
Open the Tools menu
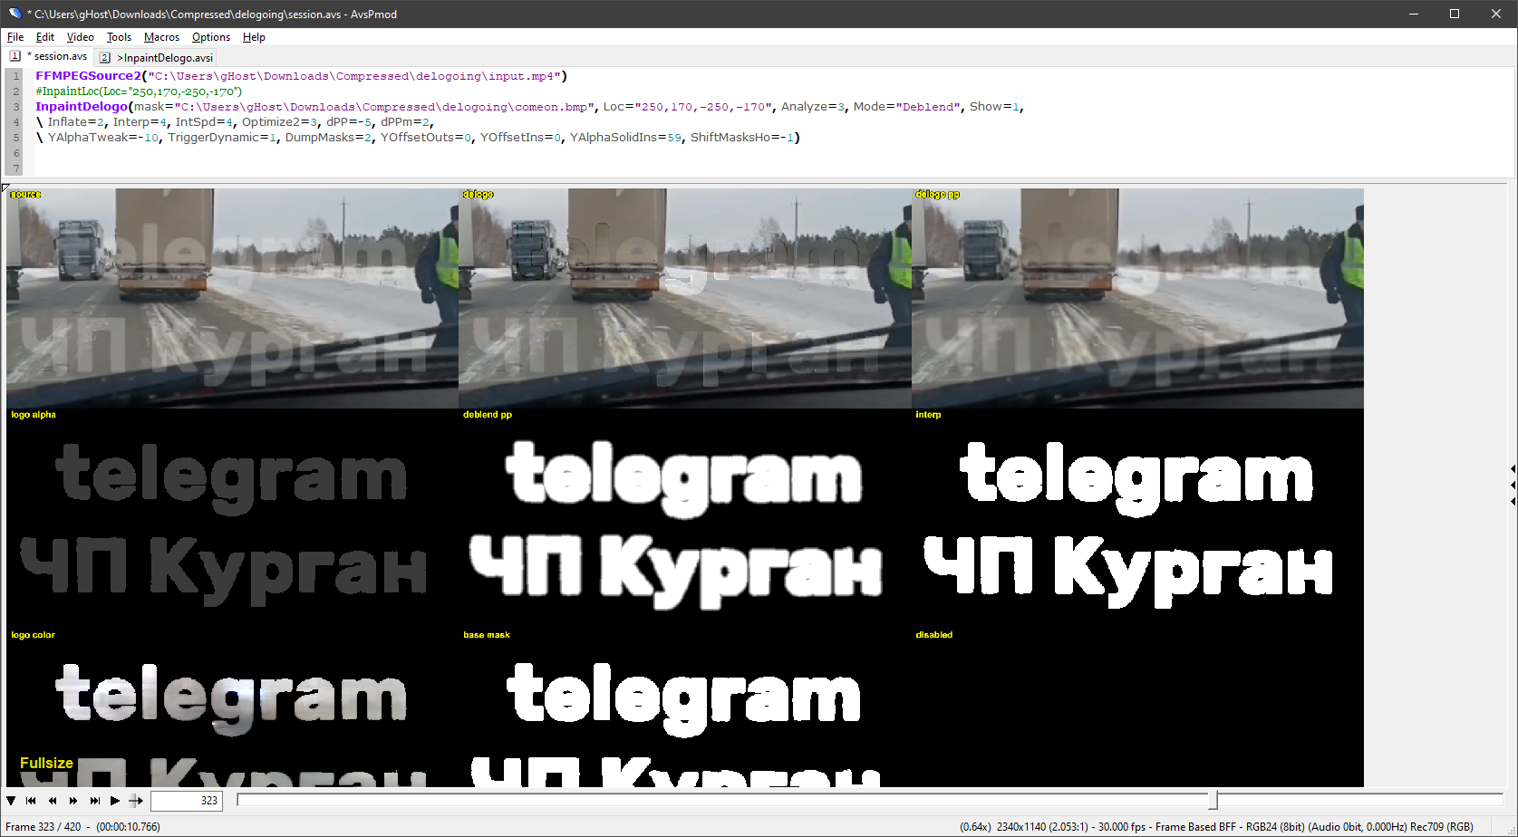coord(119,37)
